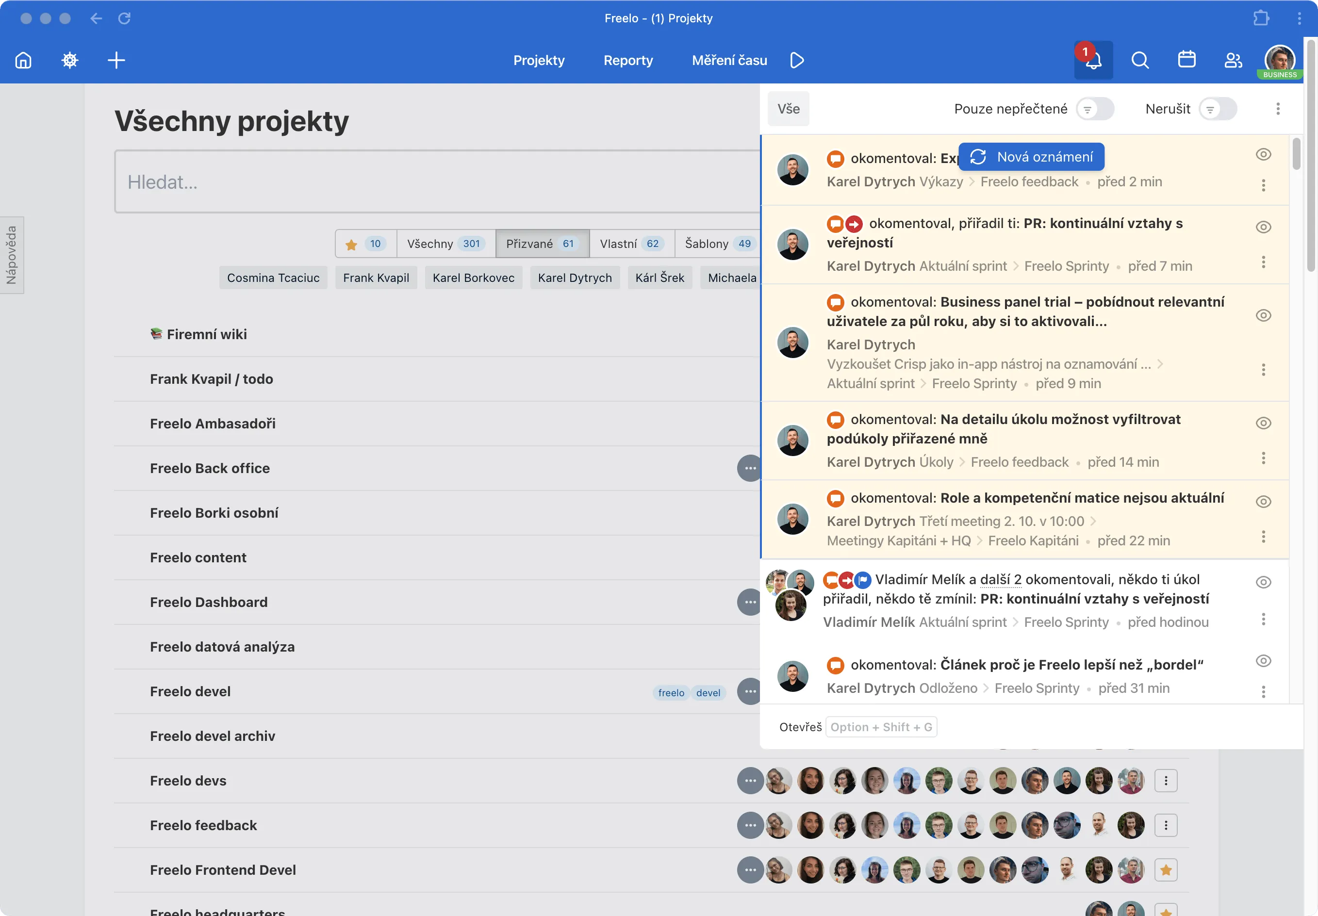The height and width of the screenshot is (916, 1318).
Task: Filter by Karel Borkovec chip
Action: pyautogui.click(x=474, y=278)
